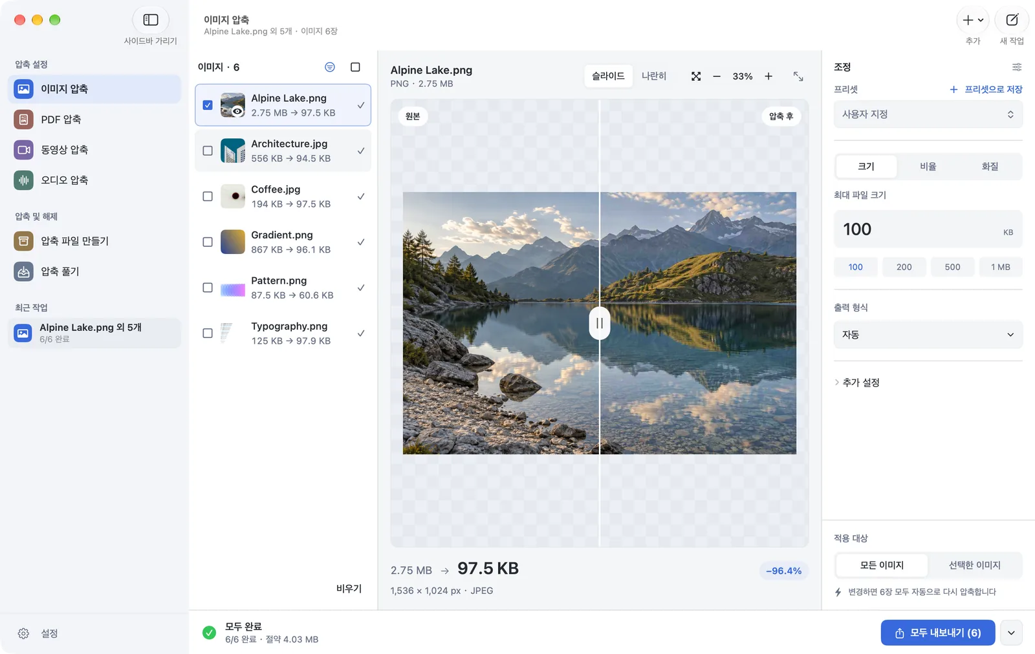1035x654 pixels.
Task: Open the PDF 압축 section
Action: [x=94, y=120]
